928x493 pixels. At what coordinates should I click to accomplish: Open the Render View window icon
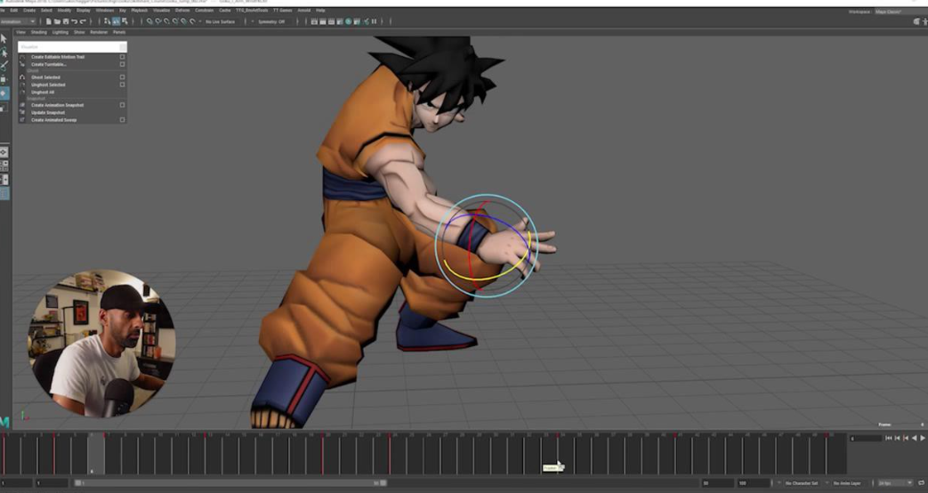tap(314, 21)
